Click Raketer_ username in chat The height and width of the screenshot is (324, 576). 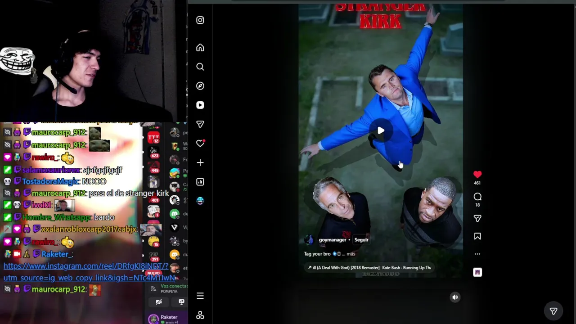point(56,254)
